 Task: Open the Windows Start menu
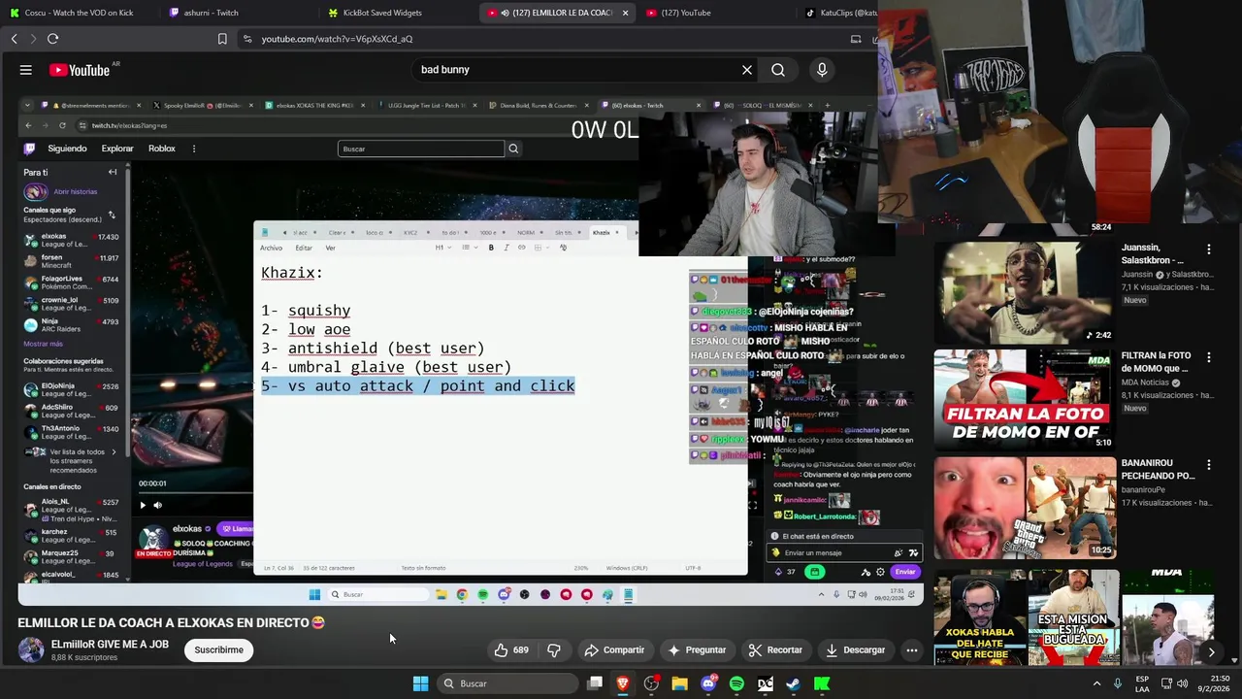point(420,683)
